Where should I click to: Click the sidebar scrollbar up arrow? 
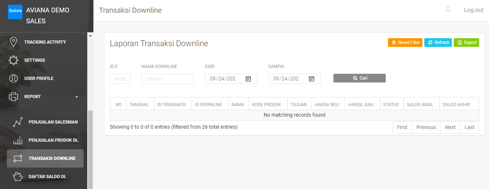[x=91, y=35]
